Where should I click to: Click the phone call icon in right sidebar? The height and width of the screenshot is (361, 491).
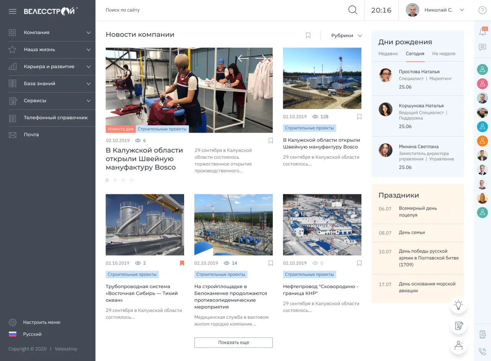[483, 351]
